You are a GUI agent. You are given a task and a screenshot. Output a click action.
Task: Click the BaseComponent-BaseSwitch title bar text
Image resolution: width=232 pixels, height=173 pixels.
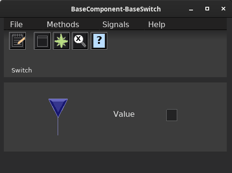click(x=116, y=9)
